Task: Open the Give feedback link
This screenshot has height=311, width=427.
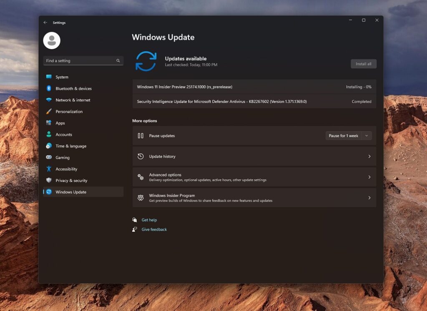Action: [x=154, y=229]
